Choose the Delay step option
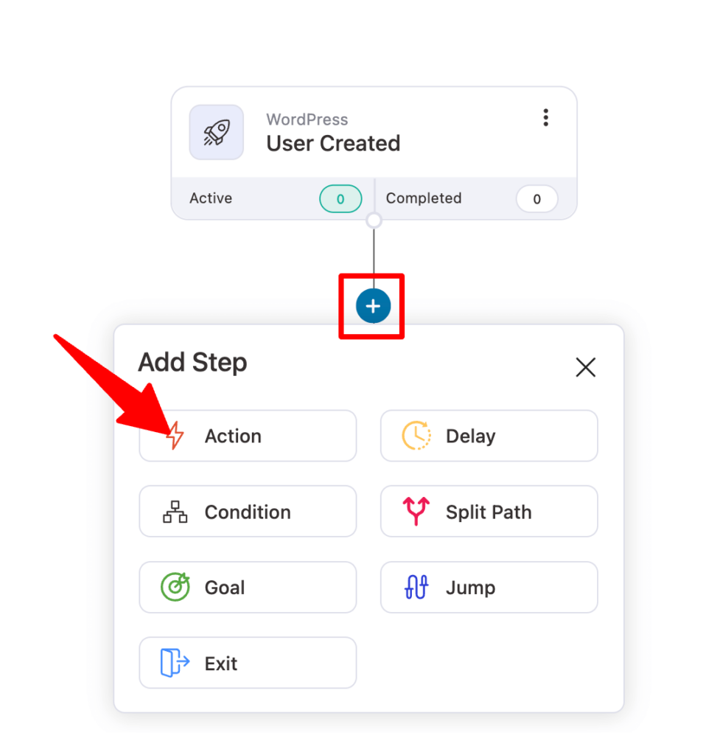Viewport: 720px width, 755px height. pos(489,436)
